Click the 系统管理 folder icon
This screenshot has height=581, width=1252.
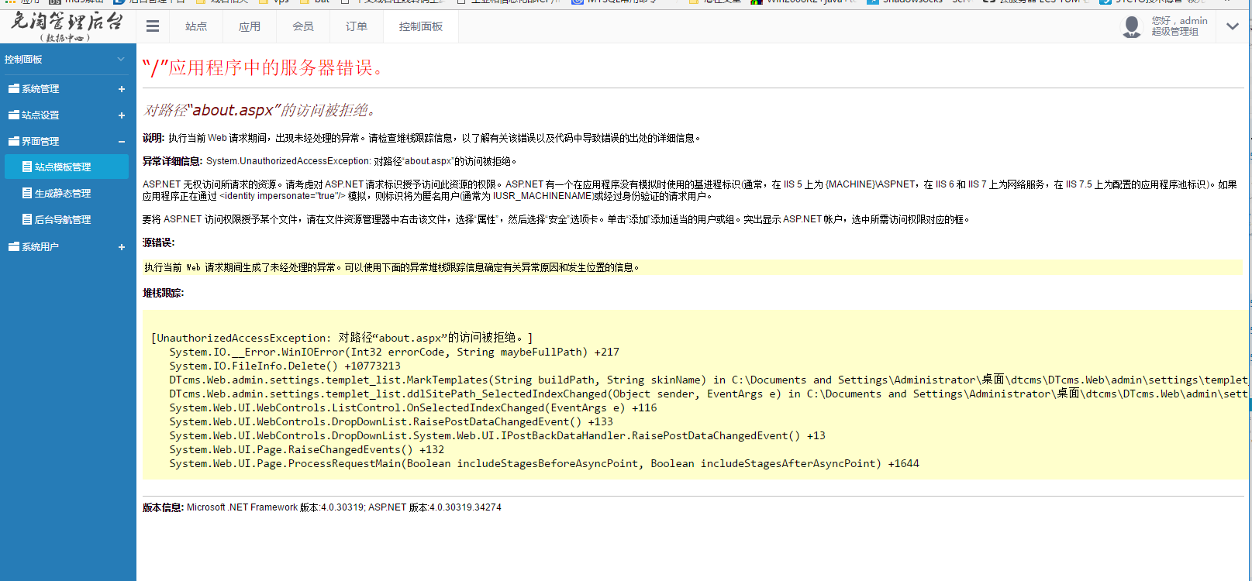tap(13, 88)
